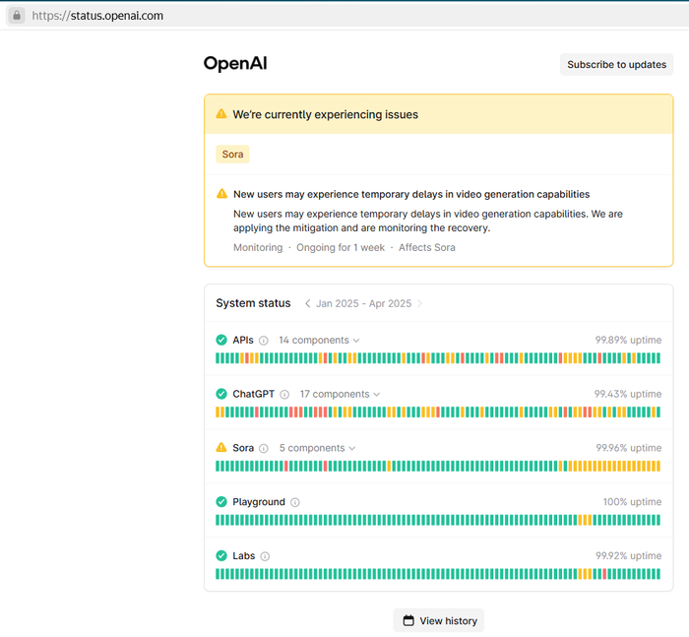The image size is (689, 637).
Task: Click the green check icon for APIs
Action: [221, 340]
